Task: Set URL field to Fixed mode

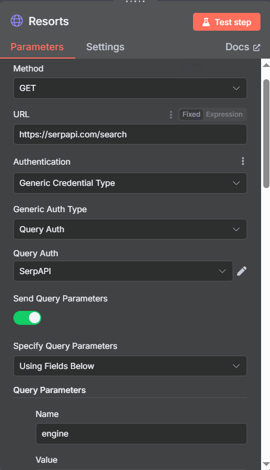Action: click(191, 114)
